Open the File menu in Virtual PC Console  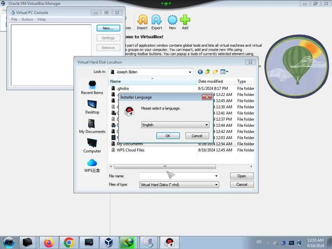(x=14, y=19)
